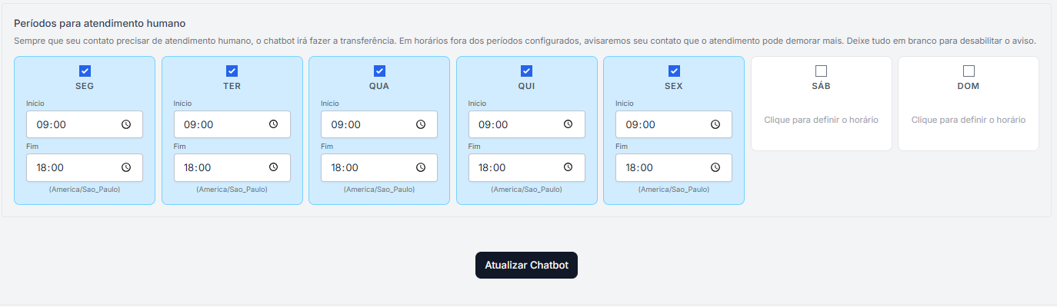Screen dimensions: 1057x307
Task: Uncheck the SEG day checkbox
Action: [85, 71]
